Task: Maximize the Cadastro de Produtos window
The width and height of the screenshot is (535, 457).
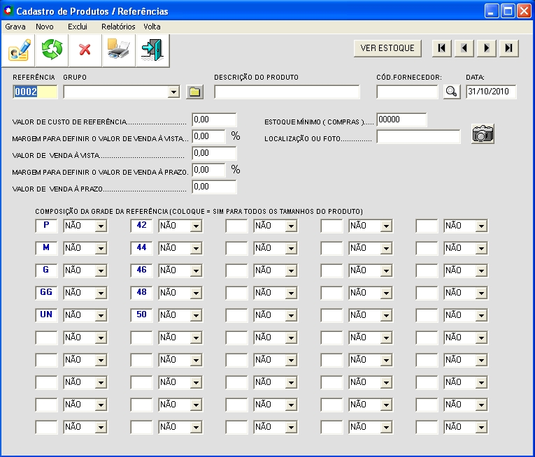Action: coord(508,11)
